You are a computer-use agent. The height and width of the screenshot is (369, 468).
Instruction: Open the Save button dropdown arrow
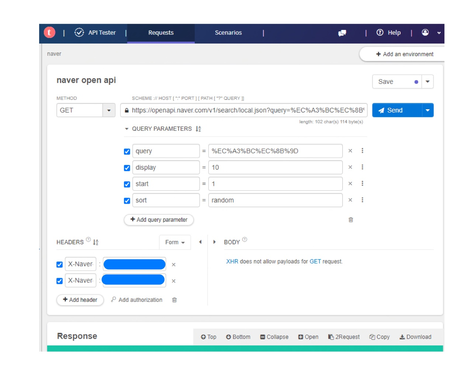[427, 82]
